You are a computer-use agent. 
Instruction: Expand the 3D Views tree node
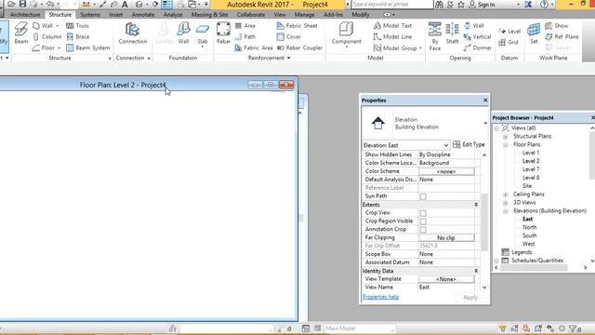pos(506,203)
